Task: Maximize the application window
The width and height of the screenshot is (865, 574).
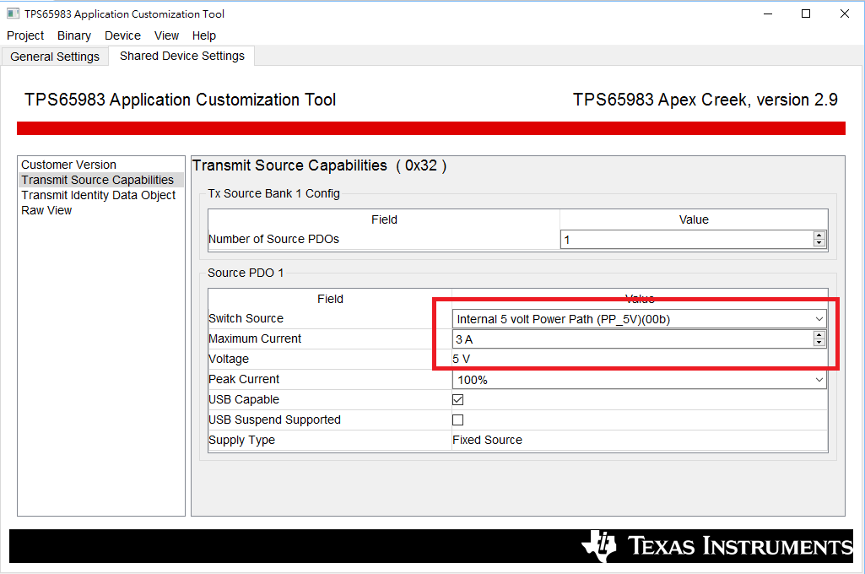Action: (x=806, y=14)
